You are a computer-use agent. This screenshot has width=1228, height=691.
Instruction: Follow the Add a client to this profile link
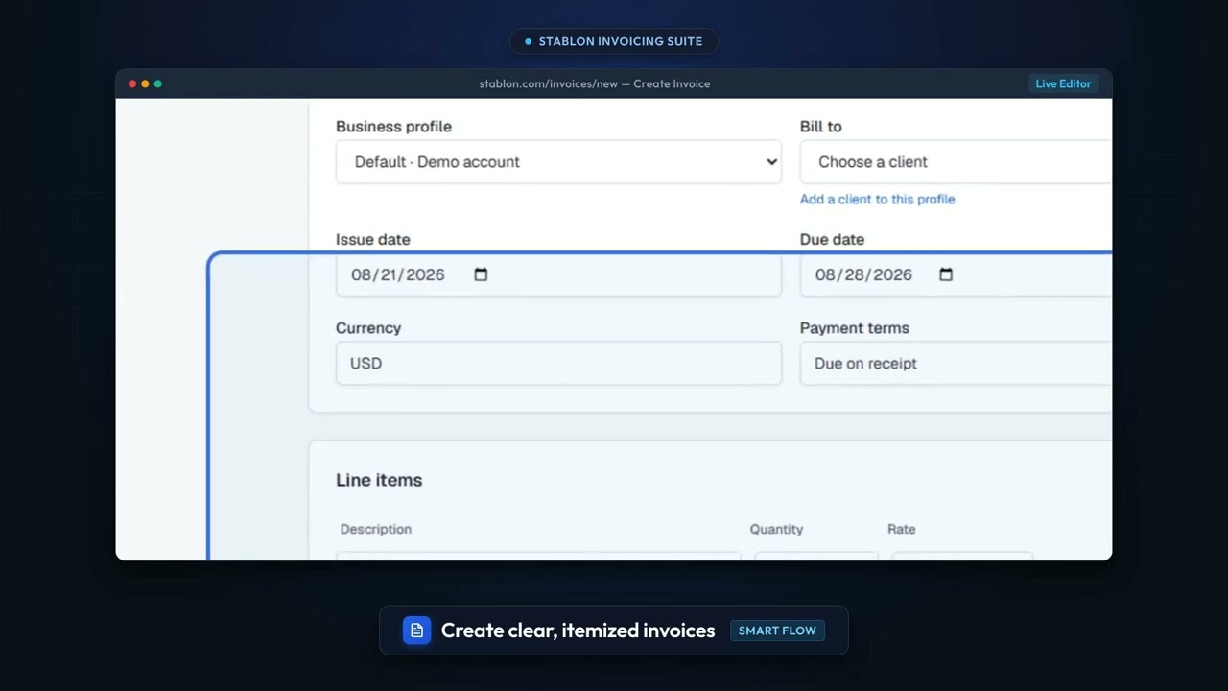click(878, 199)
